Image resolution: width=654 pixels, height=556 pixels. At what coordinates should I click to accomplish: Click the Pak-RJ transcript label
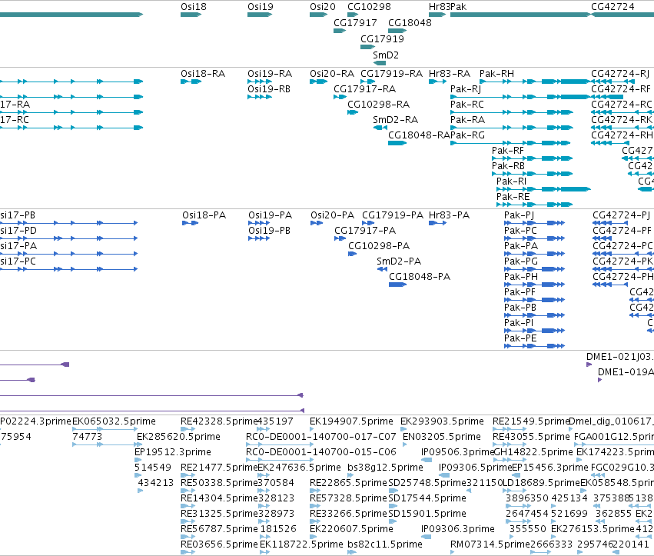click(x=466, y=89)
